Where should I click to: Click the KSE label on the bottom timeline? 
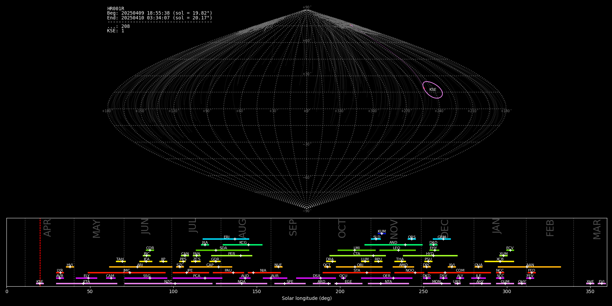pos(40,282)
